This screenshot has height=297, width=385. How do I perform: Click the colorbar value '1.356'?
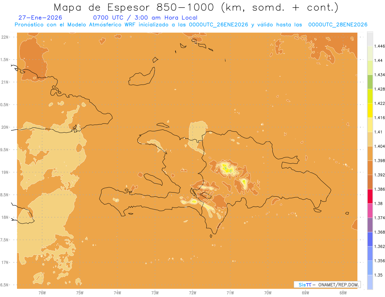pyautogui.click(x=379, y=261)
